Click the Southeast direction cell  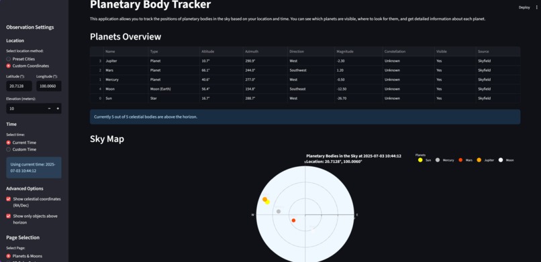(x=311, y=89)
